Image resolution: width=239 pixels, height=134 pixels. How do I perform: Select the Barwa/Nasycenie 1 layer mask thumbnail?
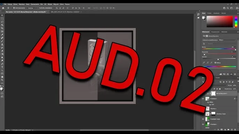click(213, 93)
